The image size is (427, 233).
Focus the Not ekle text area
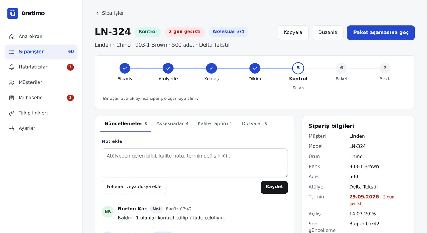point(195,163)
